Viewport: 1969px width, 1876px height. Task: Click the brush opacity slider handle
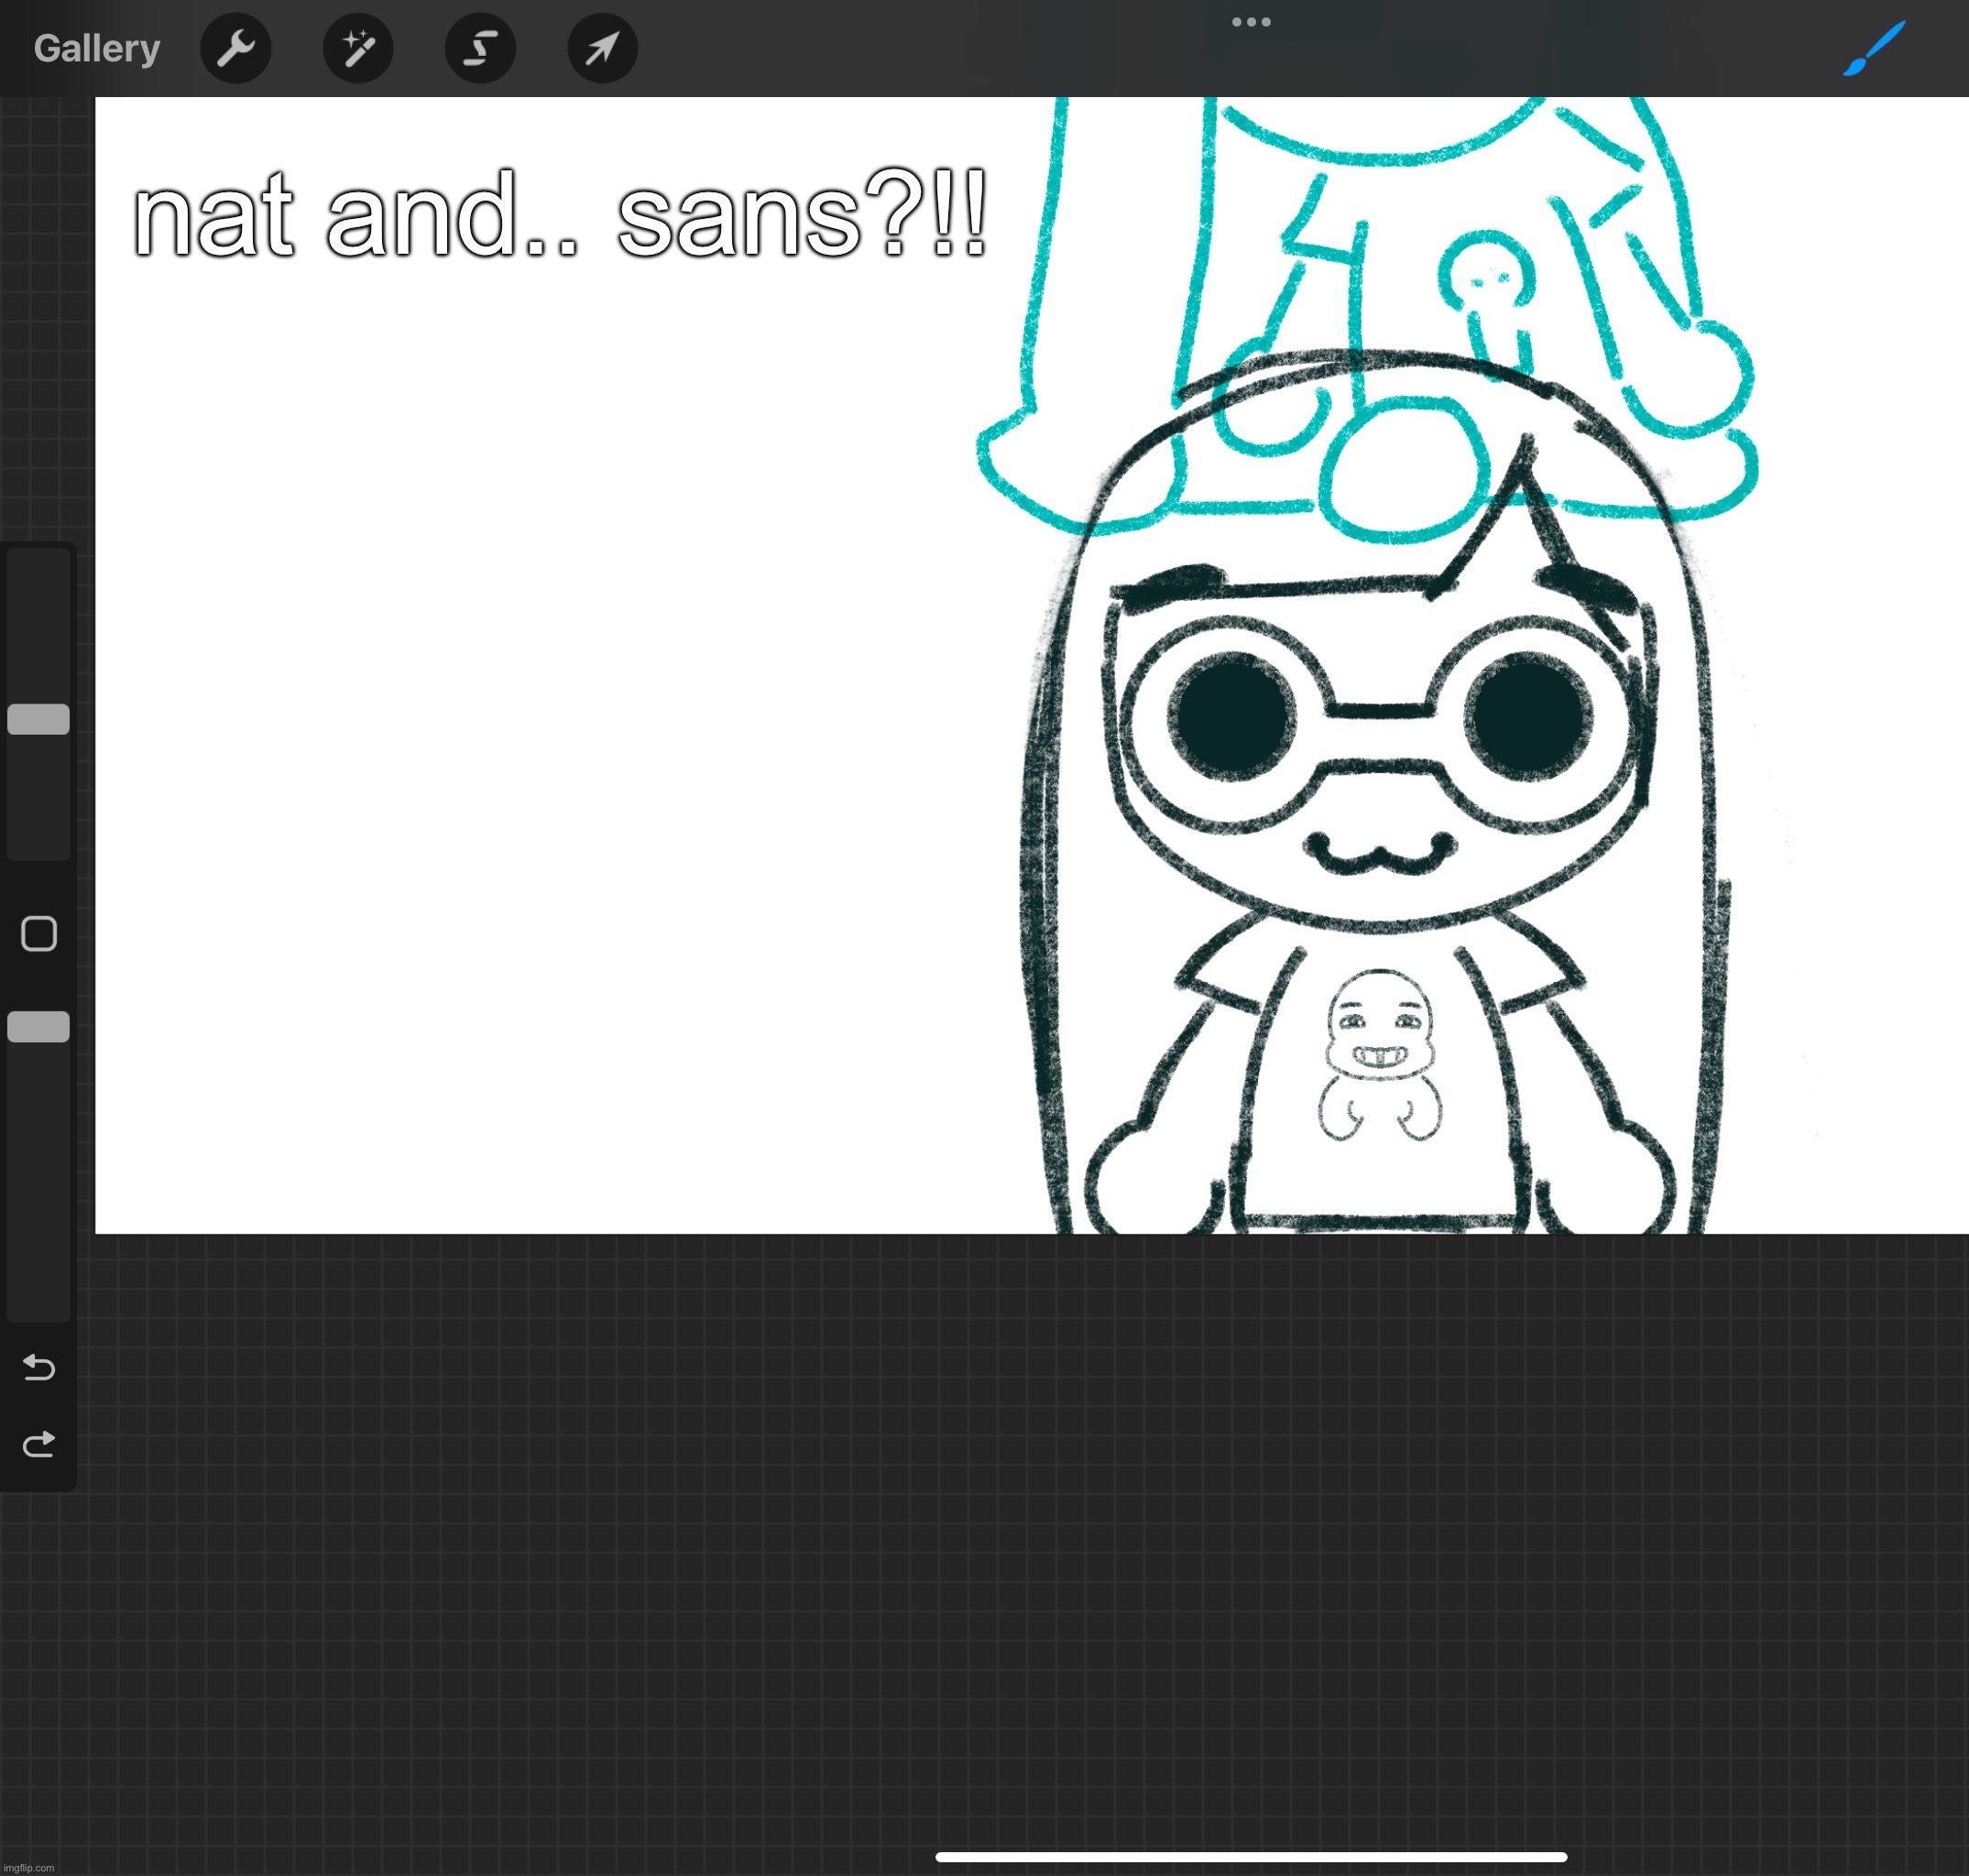[x=38, y=1026]
